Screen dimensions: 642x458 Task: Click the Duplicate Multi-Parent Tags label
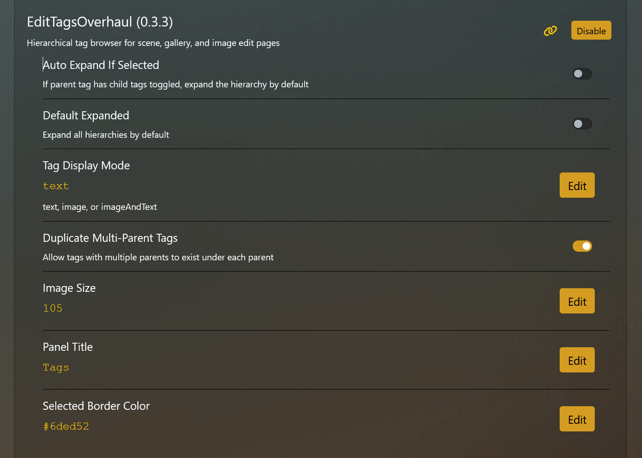click(110, 238)
